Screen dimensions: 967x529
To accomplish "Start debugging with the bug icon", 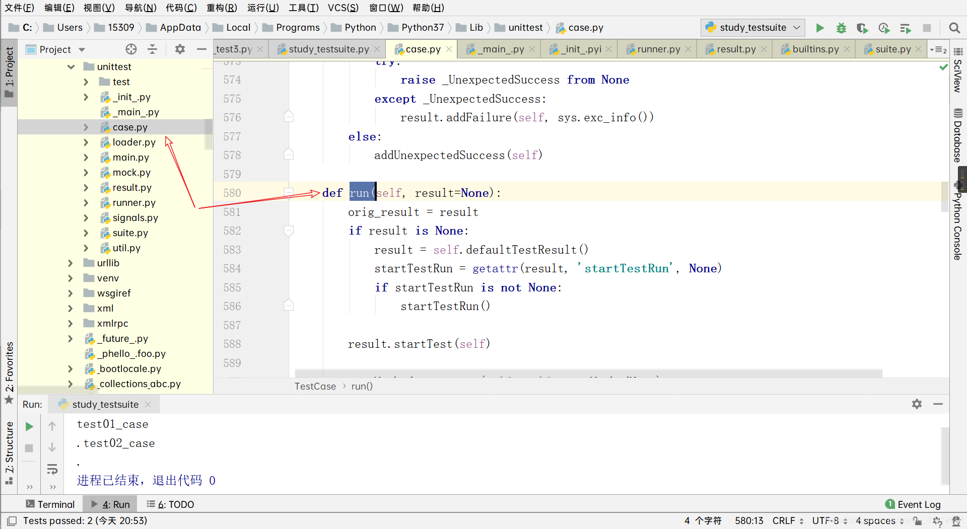I will click(x=841, y=28).
